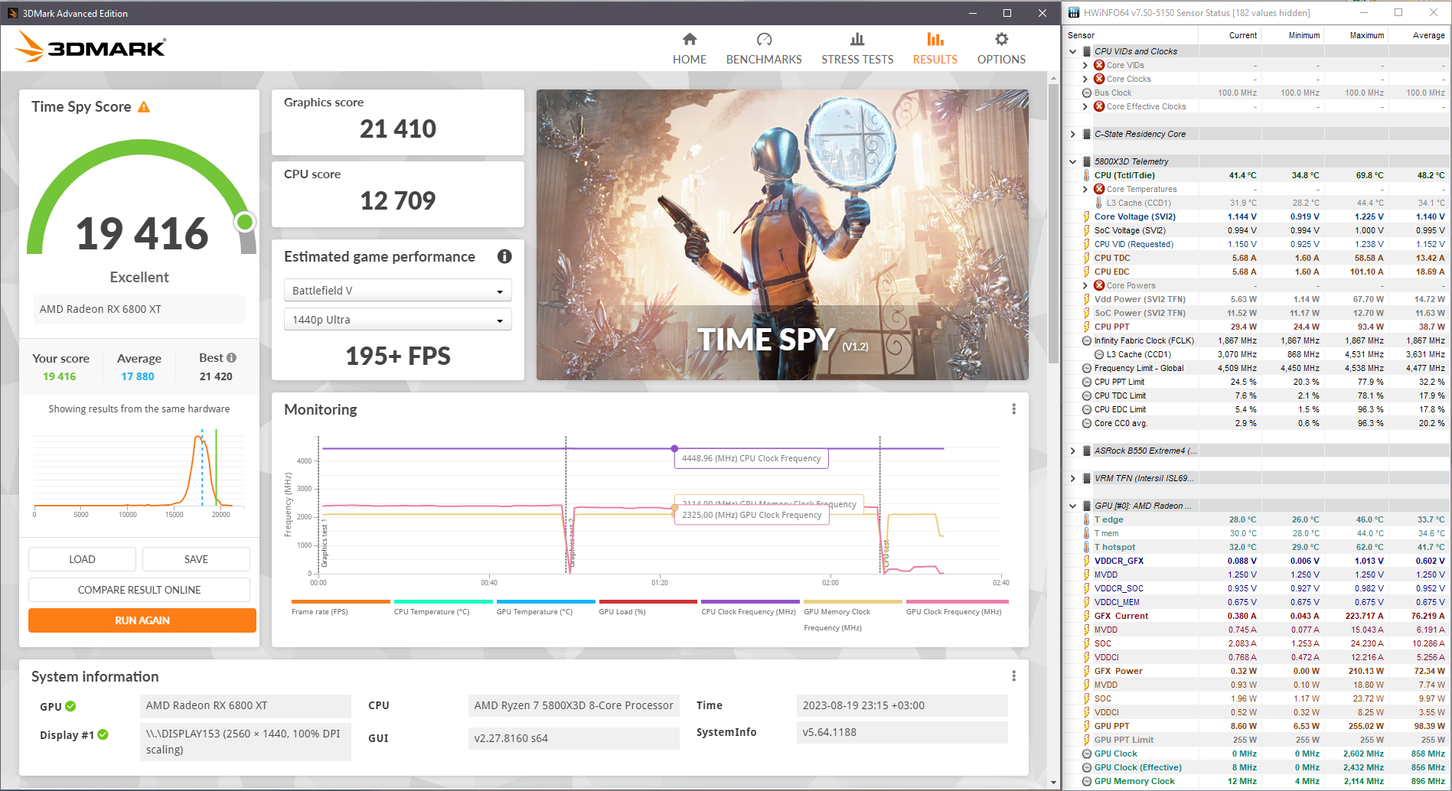Screen dimensions: 1452x791
Task: Click the LOAD button
Action: [x=82, y=559]
